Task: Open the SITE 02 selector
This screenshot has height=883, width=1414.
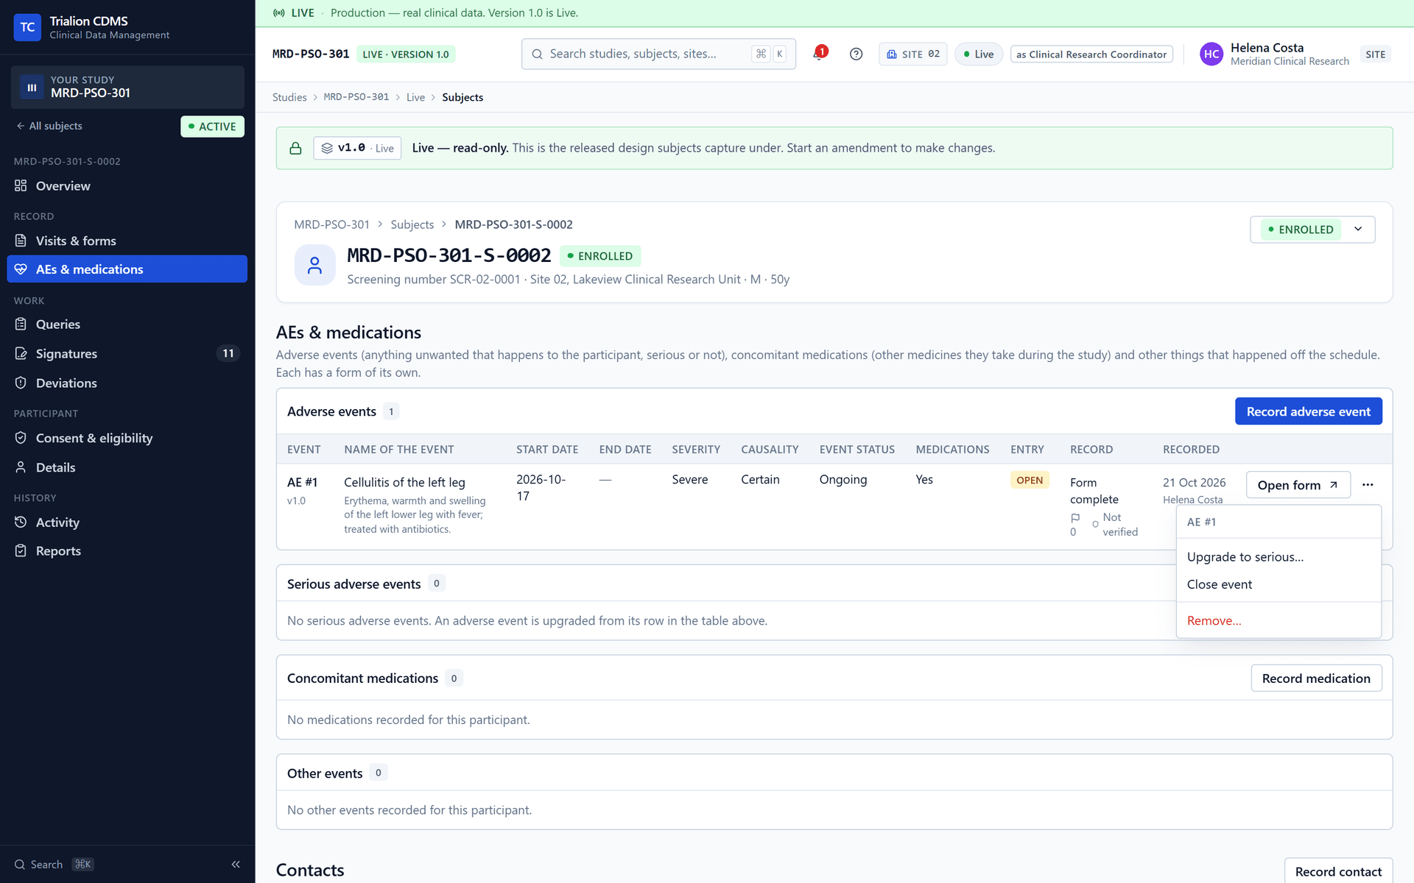Action: 913,54
